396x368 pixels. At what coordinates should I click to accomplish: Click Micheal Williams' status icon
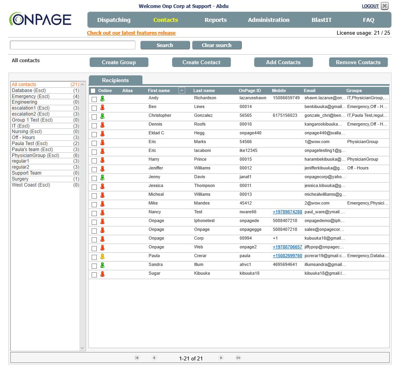pos(102,195)
